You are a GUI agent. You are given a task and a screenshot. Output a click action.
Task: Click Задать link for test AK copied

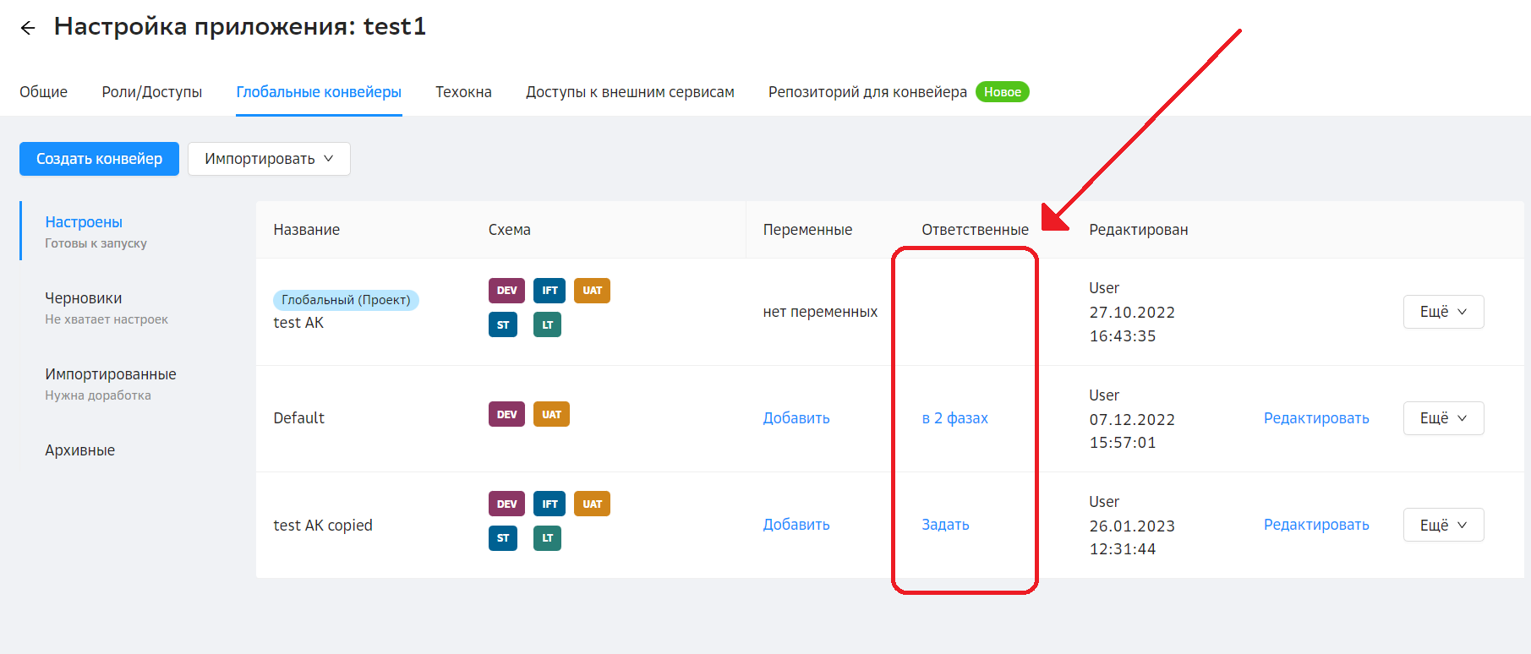[x=945, y=525]
